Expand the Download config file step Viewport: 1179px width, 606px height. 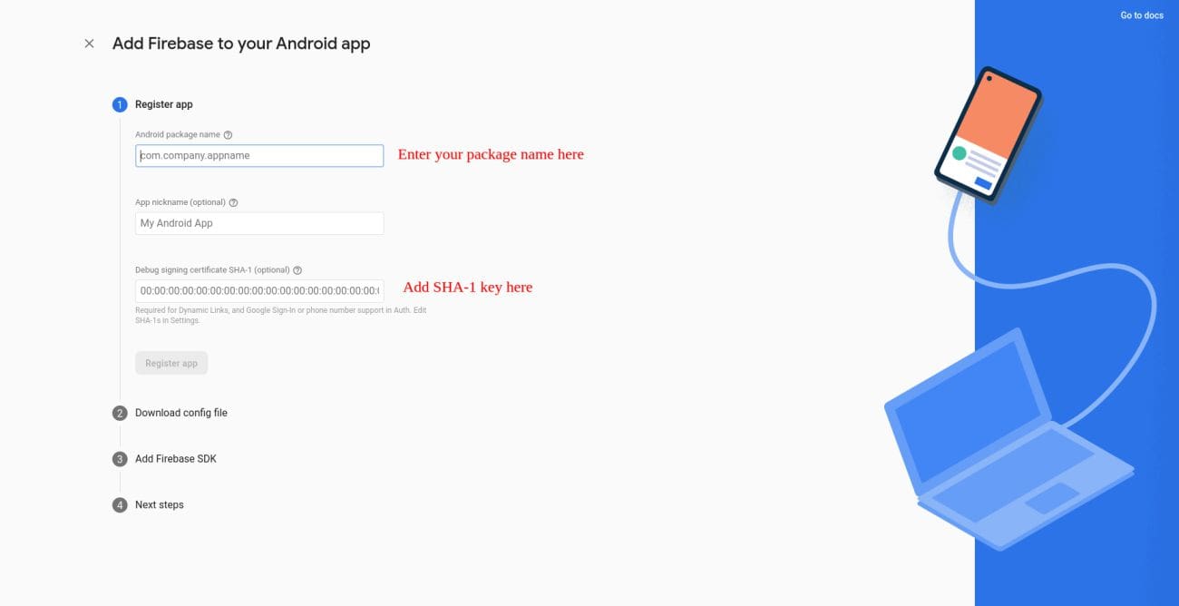[181, 413]
